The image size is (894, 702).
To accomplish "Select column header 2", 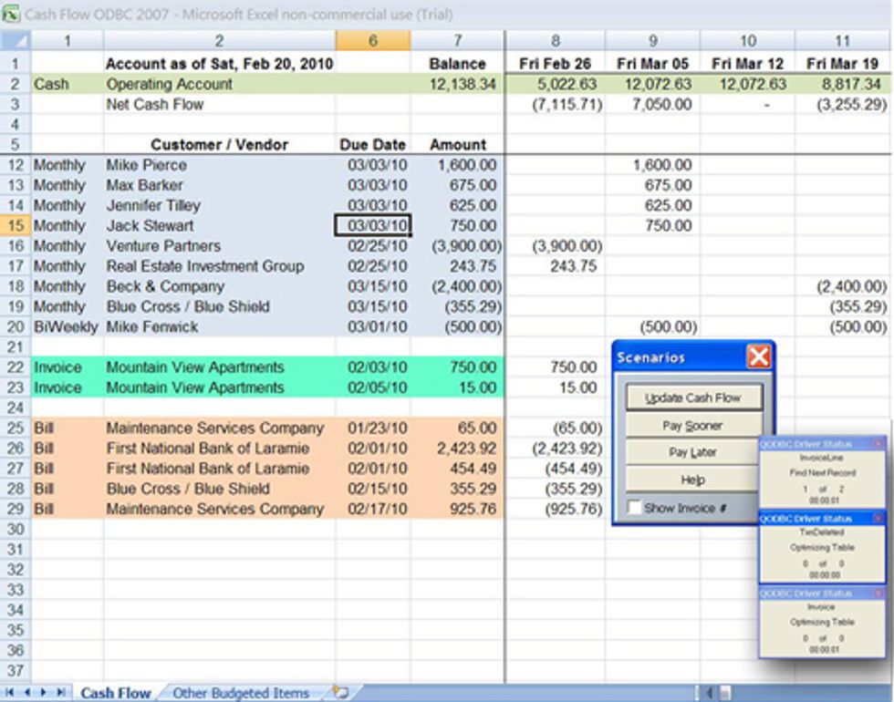I will pyautogui.click(x=220, y=40).
